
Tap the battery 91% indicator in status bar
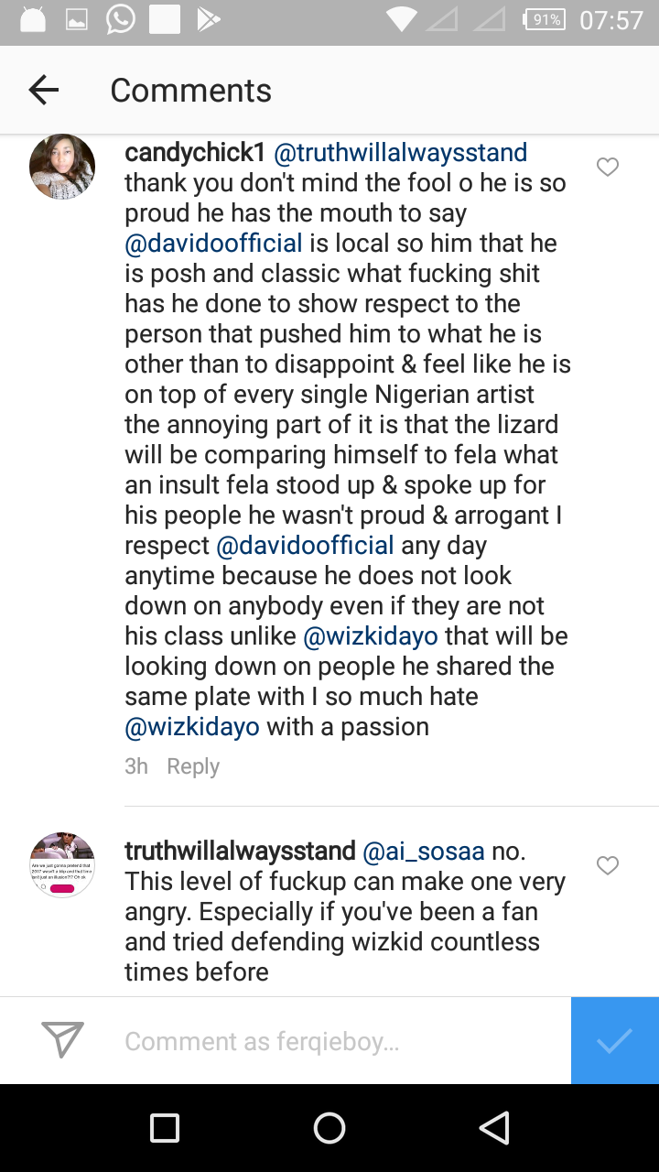546,20
